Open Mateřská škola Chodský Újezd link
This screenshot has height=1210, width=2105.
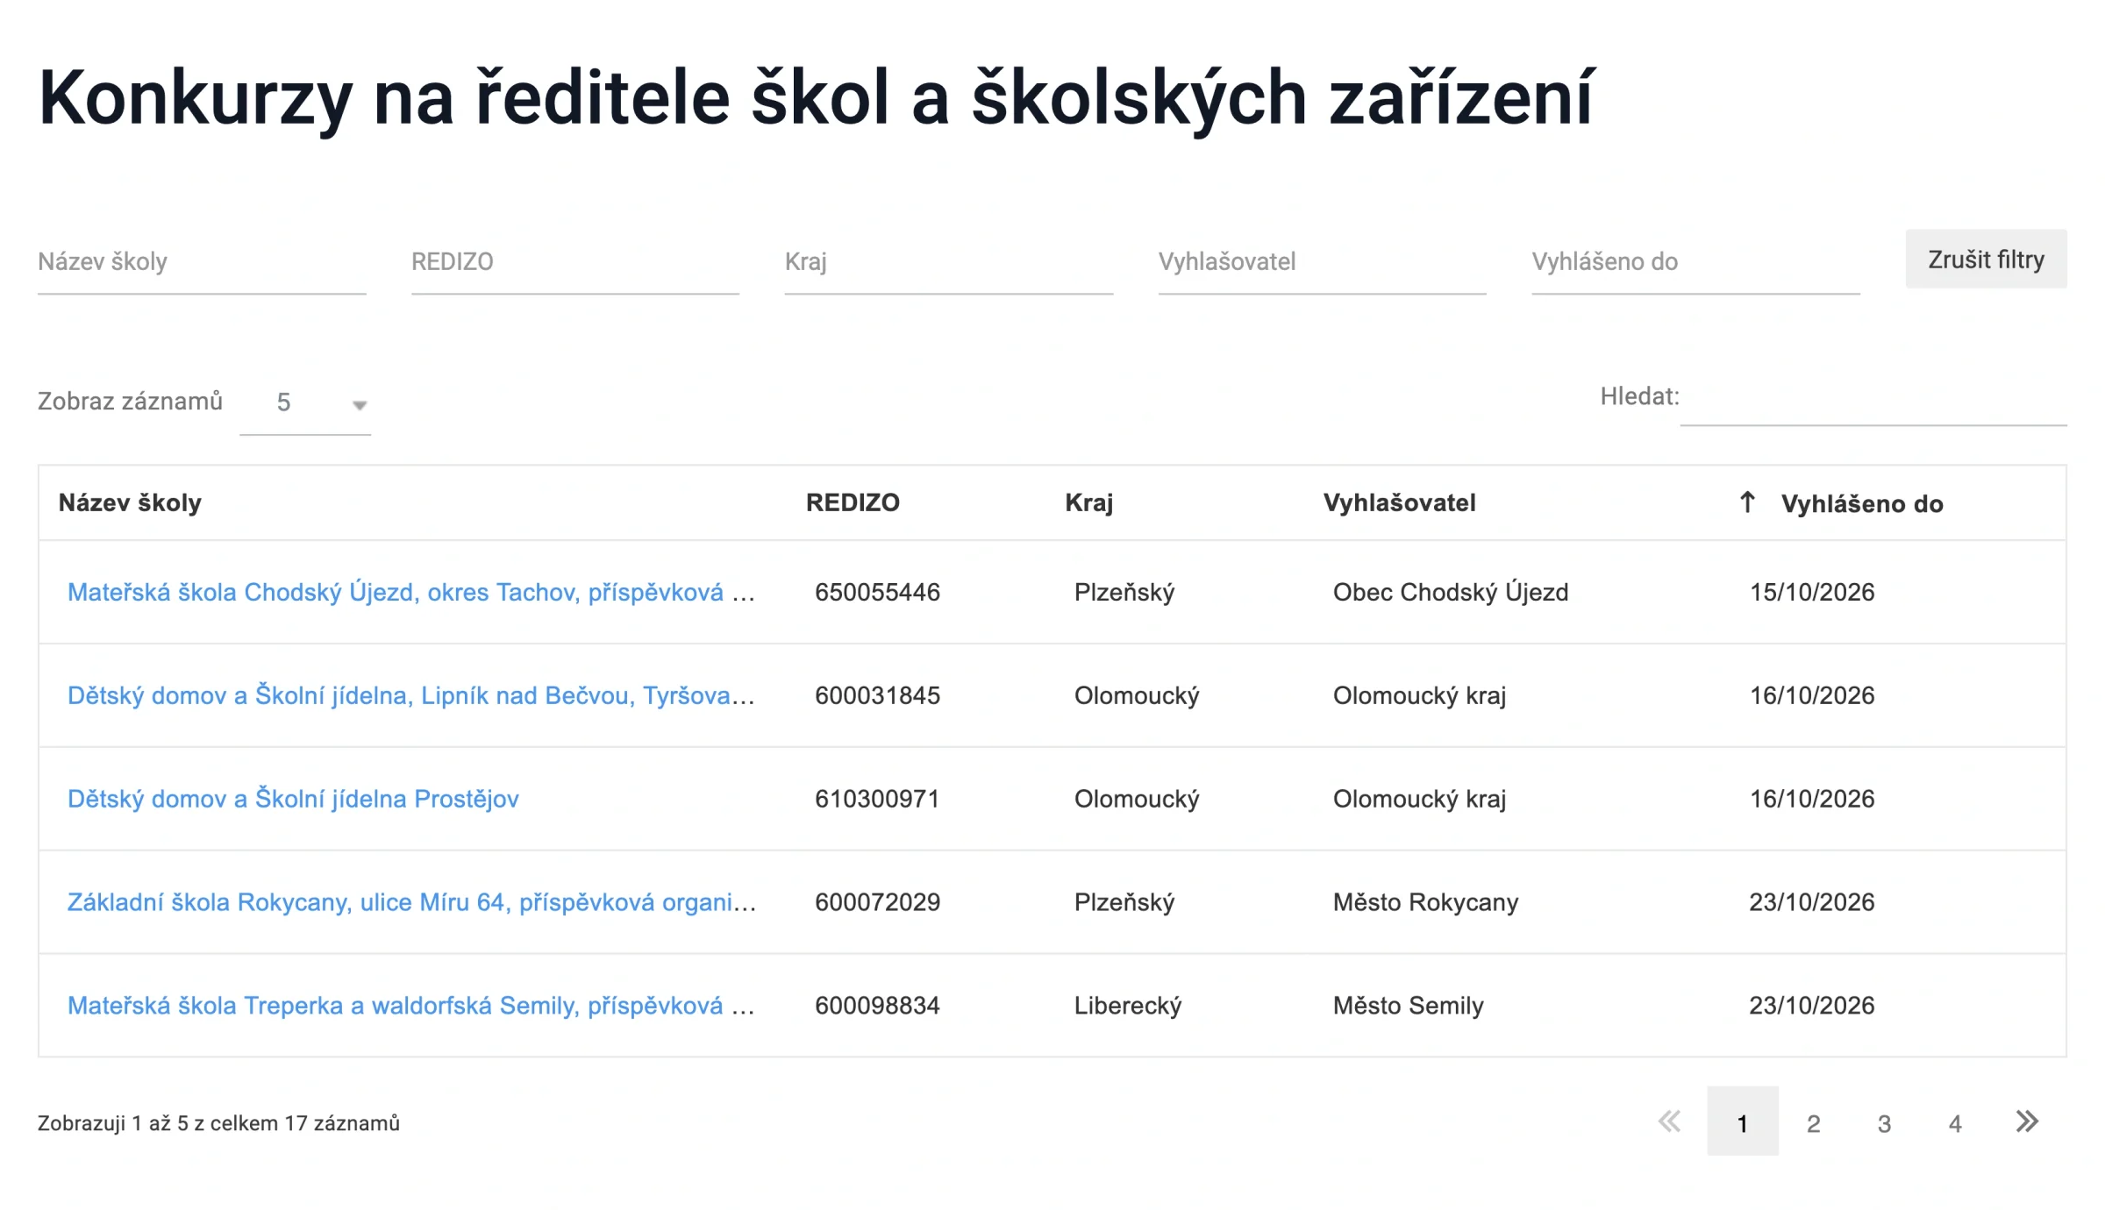(411, 593)
